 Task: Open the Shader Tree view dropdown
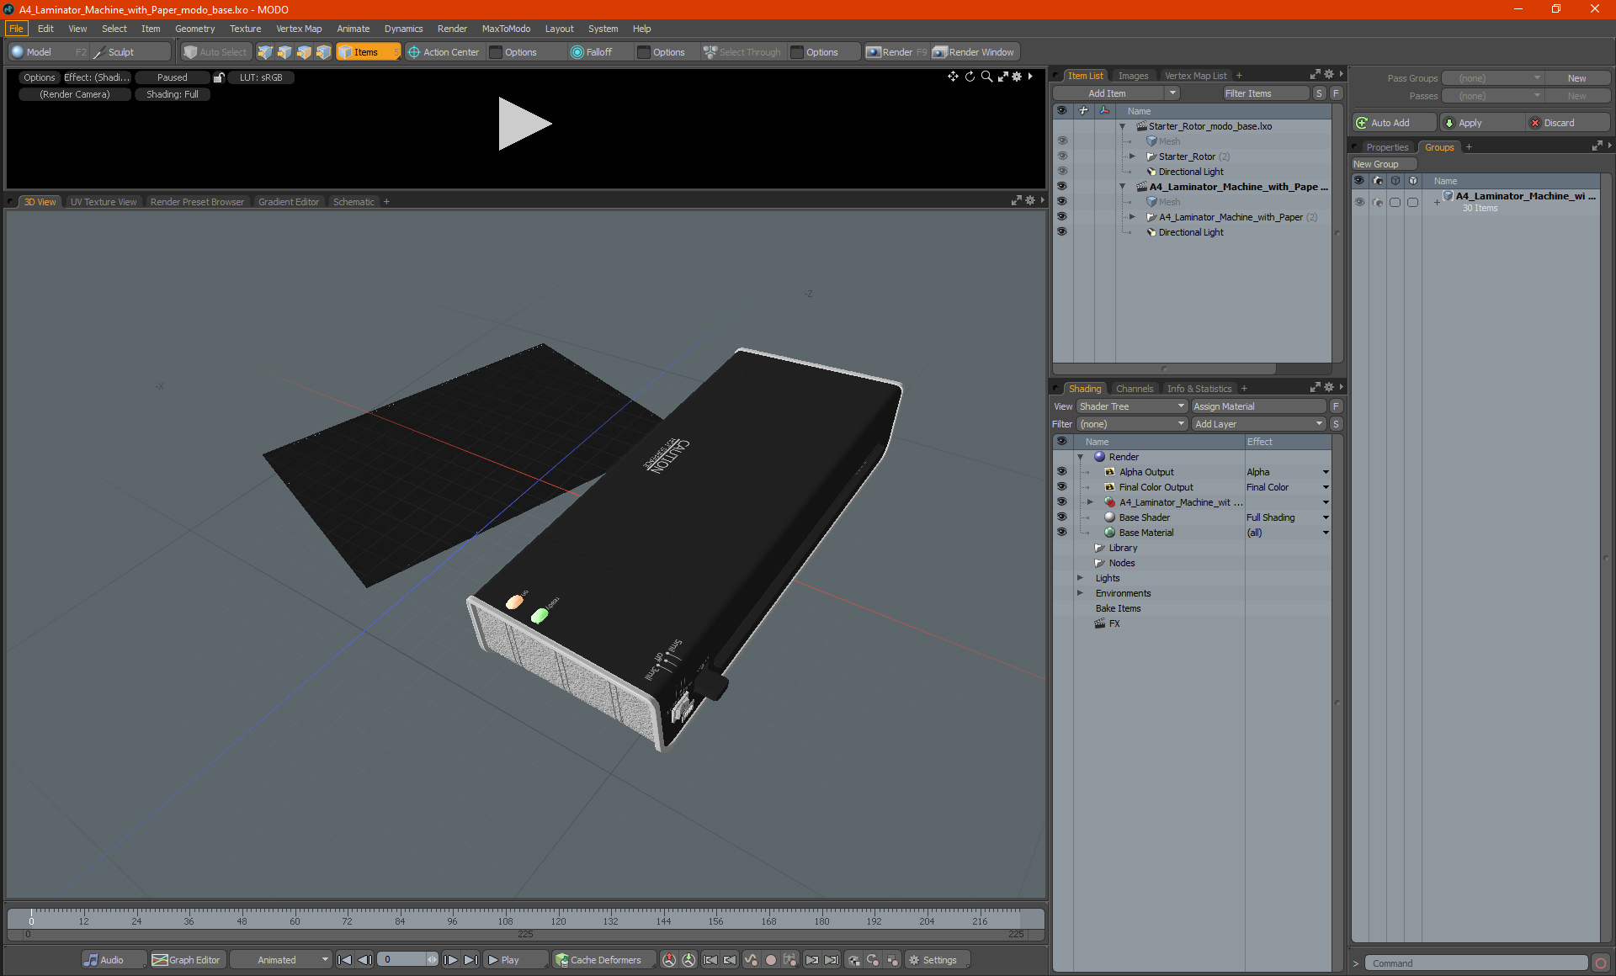[1132, 406]
